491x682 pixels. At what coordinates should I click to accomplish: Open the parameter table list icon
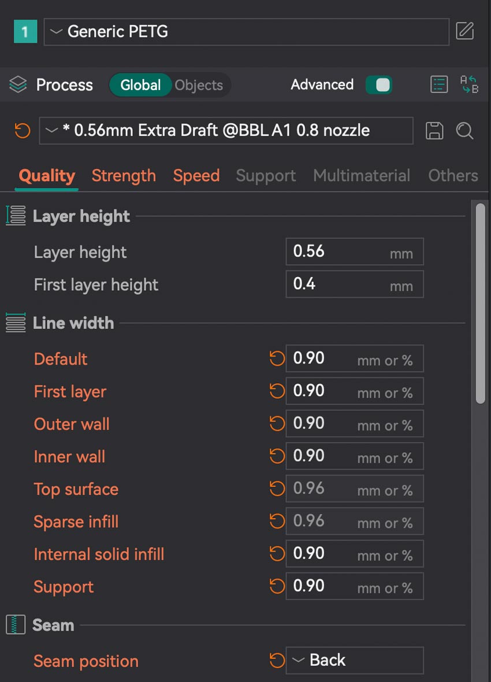[439, 85]
